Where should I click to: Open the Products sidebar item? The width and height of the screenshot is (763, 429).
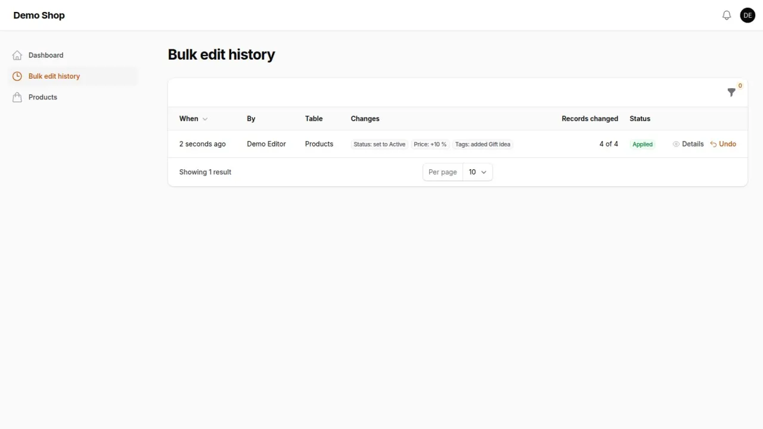pyautogui.click(x=74, y=97)
